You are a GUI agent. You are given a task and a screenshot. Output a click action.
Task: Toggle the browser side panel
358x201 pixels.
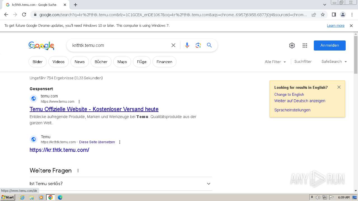[x=334, y=15]
